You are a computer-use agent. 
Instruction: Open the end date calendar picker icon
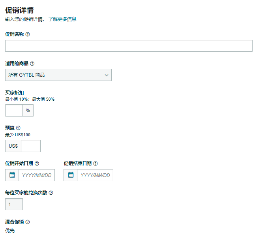(x=71, y=175)
